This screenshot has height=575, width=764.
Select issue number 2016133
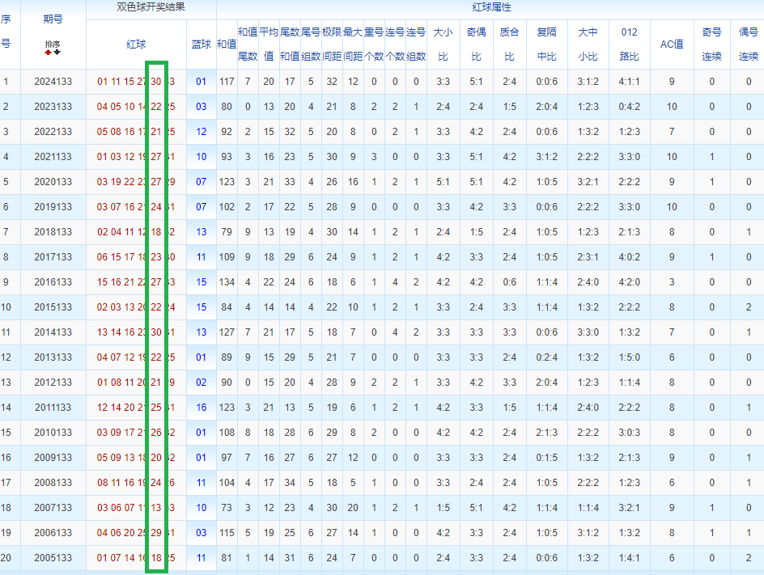53,282
